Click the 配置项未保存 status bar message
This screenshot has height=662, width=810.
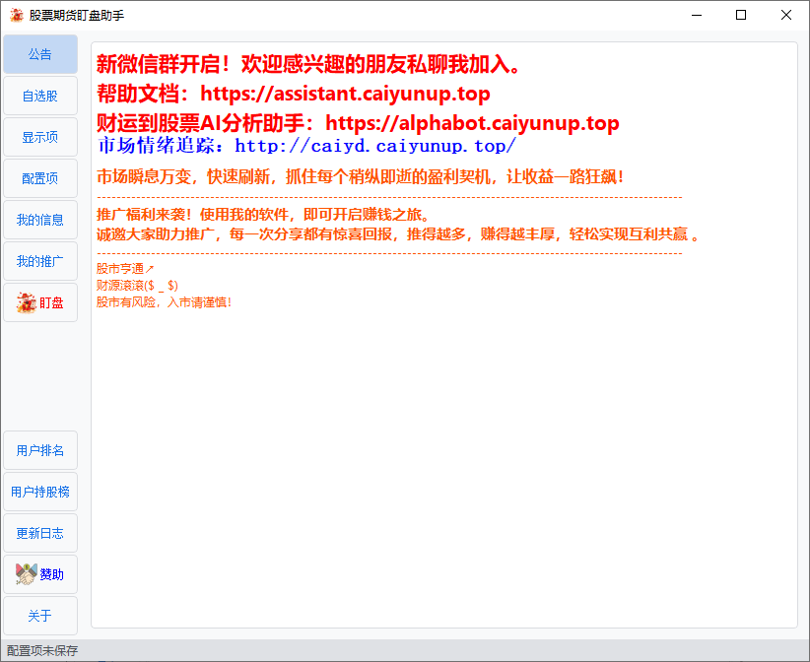[x=42, y=650]
